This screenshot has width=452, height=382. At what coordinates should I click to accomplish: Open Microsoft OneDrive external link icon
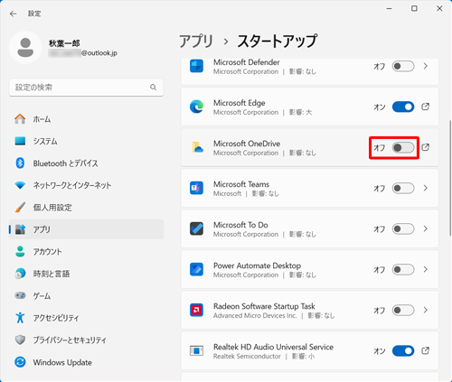(x=425, y=147)
